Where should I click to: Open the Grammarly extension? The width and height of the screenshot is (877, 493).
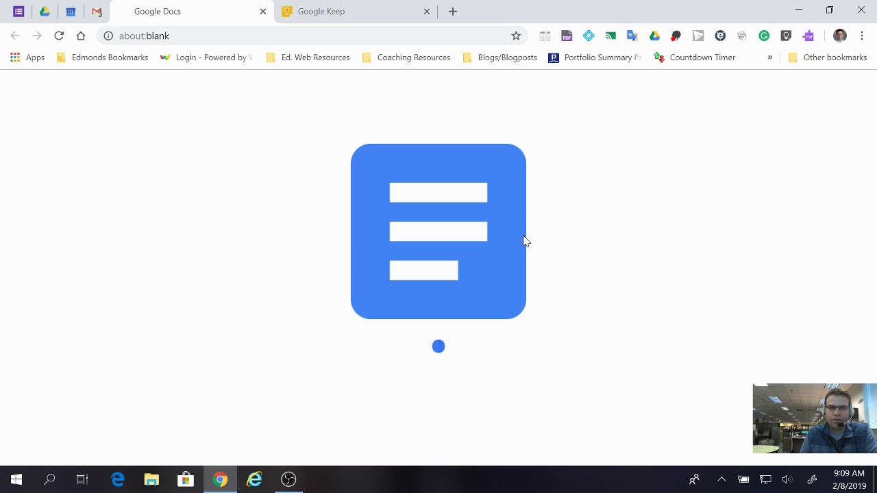pyautogui.click(x=764, y=36)
